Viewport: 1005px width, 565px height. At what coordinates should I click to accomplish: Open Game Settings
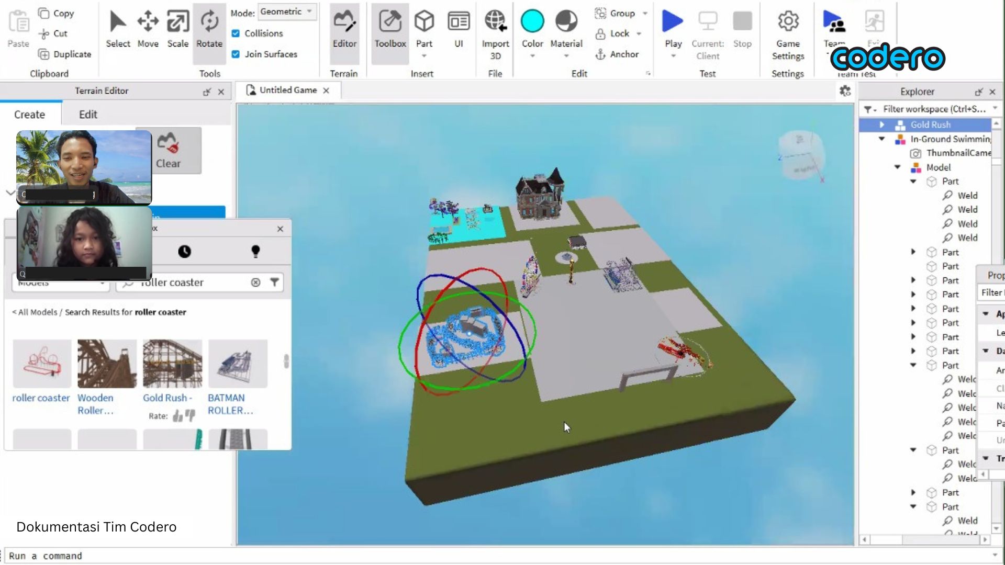(x=788, y=35)
